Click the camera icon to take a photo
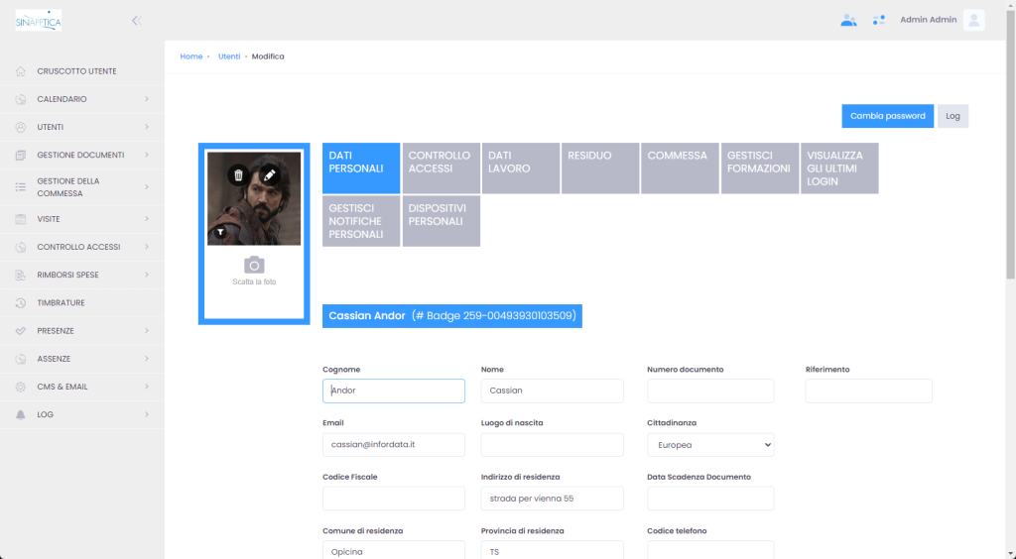Screen dimensions: 1016x559 tap(254, 265)
